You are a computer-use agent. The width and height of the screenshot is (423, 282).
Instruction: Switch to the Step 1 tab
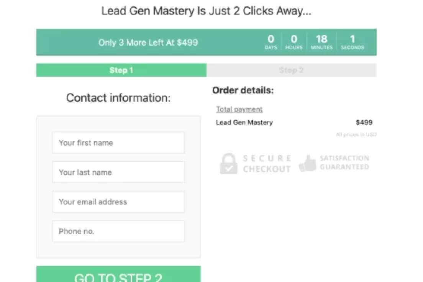coord(121,70)
